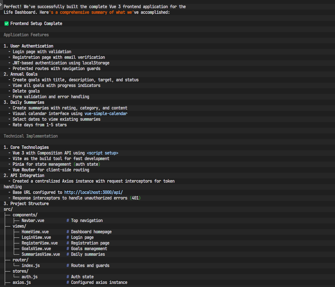
Task: Click GoalsView.vue in the project structure
Action: pyautogui.click(x=36, y=249)
